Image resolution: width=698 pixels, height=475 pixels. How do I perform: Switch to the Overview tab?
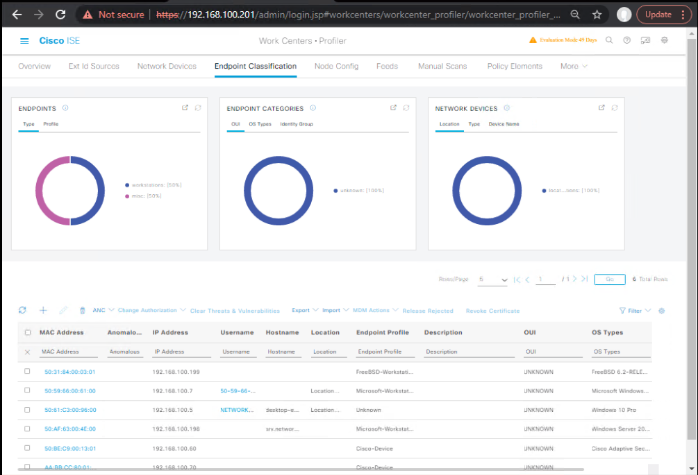34,66
